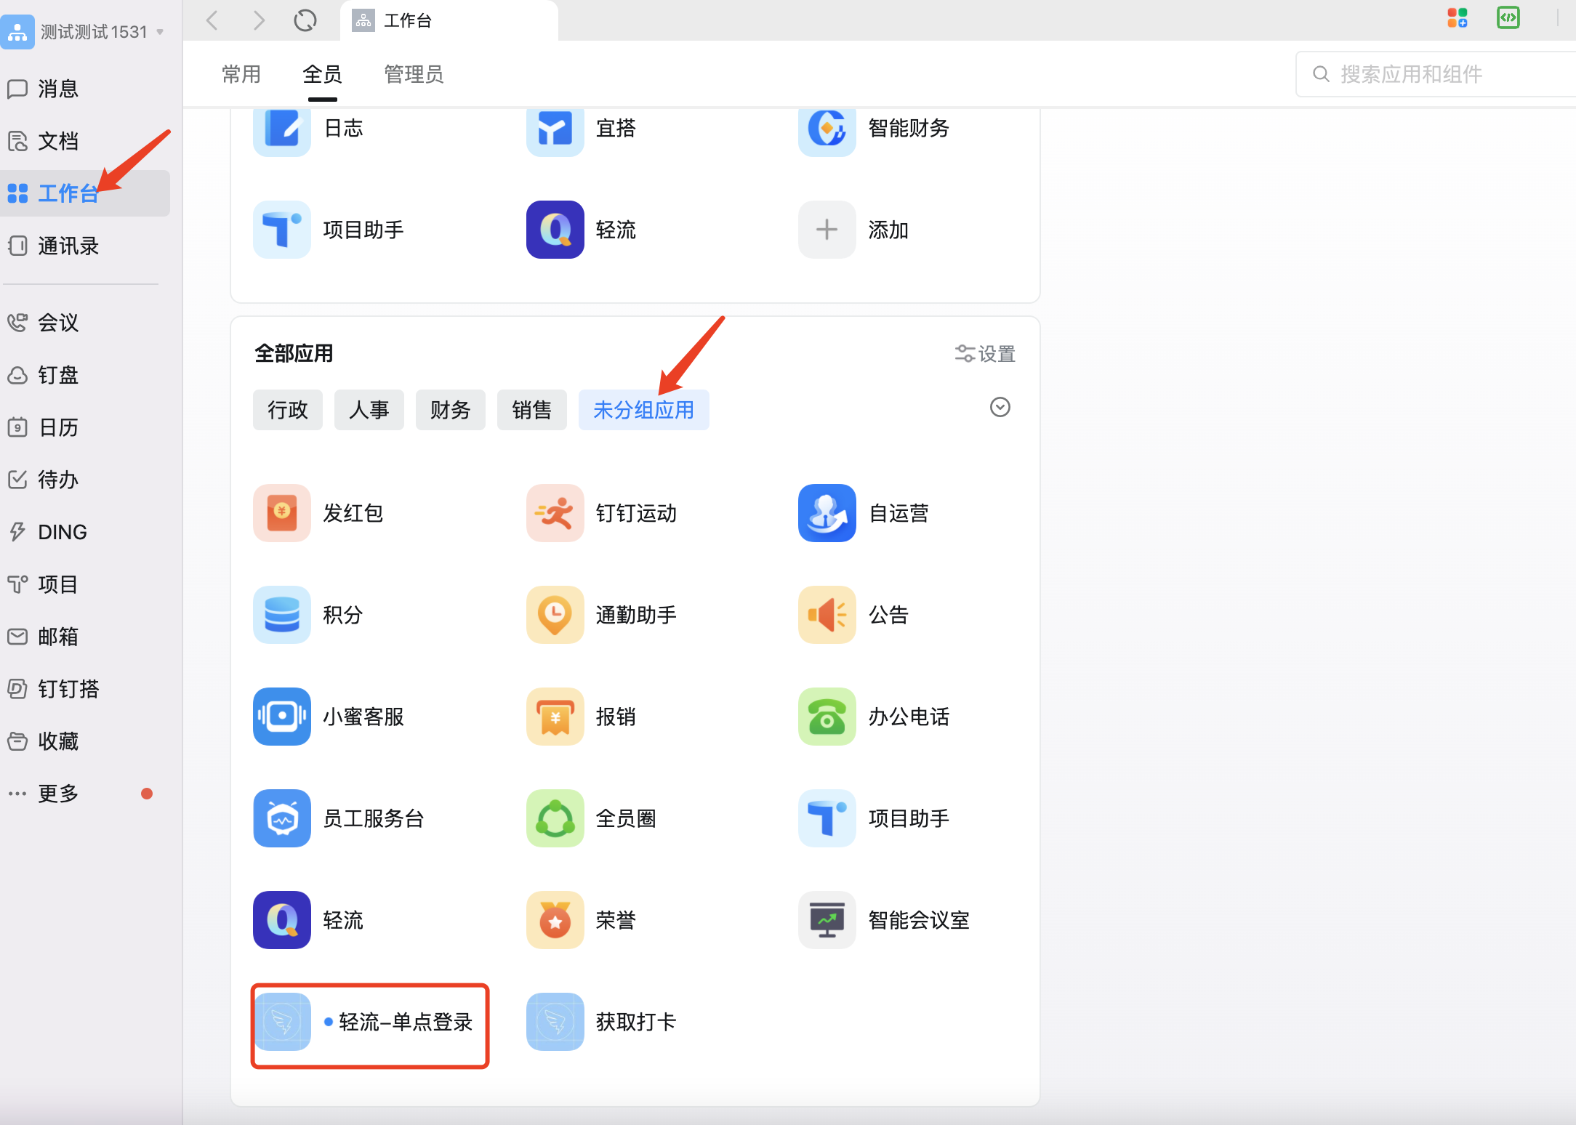Image resolution: width=1576 pixels, height=1125 pixels.
Task: Open 邮箱 in the sidebar
Action: coord(85,637)
